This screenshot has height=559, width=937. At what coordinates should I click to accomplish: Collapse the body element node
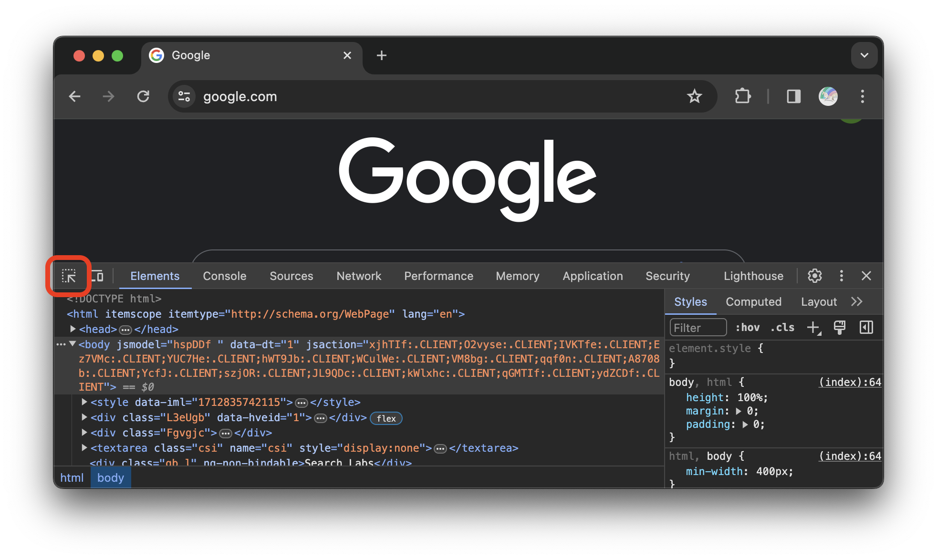[x=73, y=344]
